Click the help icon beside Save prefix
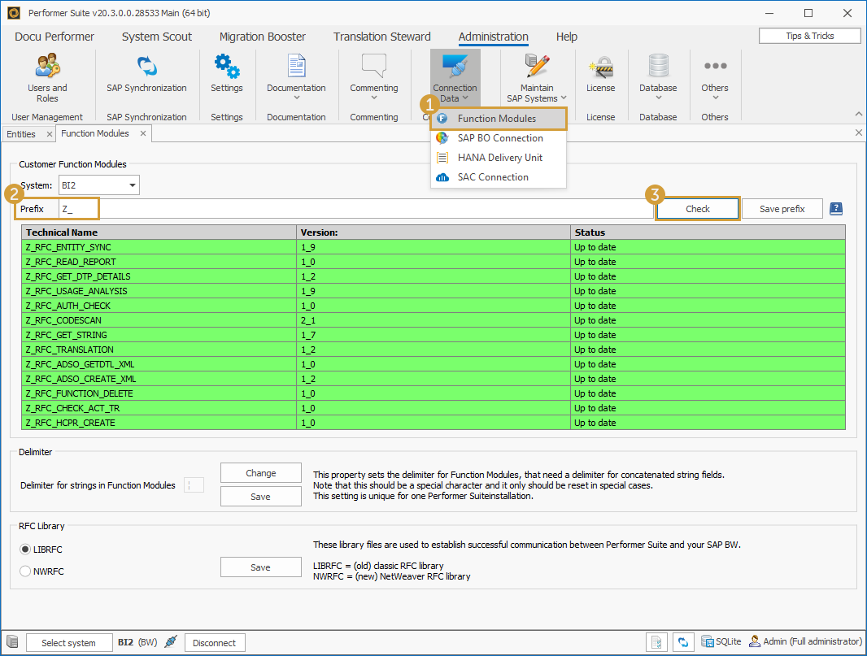 click(836, 208)
